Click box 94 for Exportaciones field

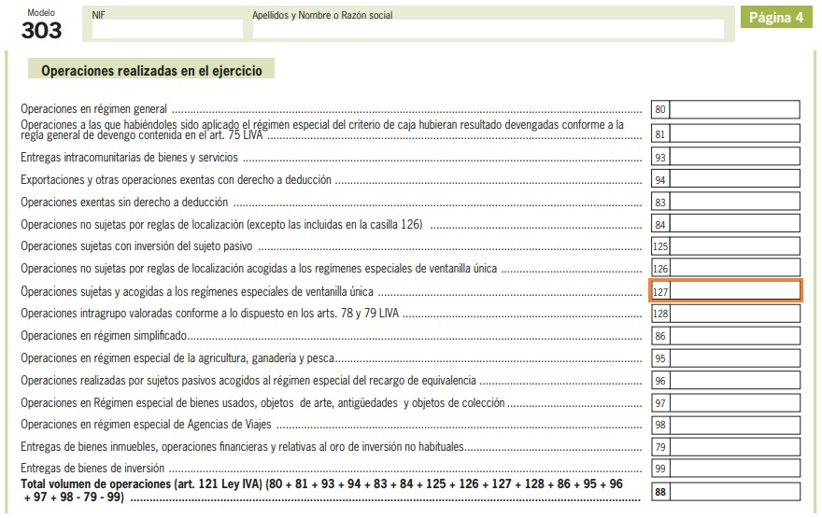(734, 179)
